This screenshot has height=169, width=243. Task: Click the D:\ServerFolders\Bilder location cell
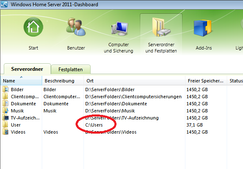pos(110,89)
